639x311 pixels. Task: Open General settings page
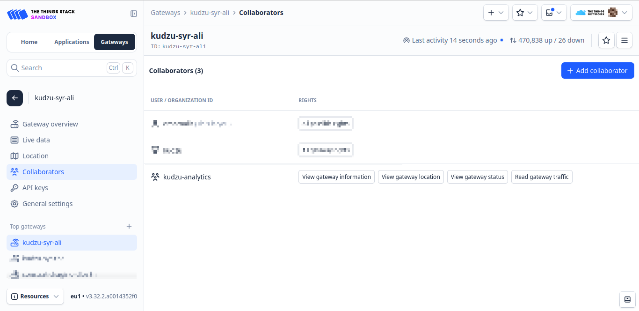coord(72,204)
